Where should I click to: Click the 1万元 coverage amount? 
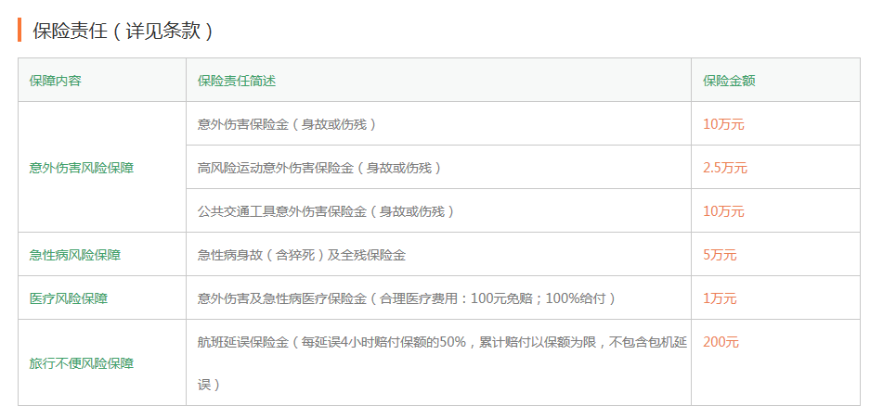720,298
